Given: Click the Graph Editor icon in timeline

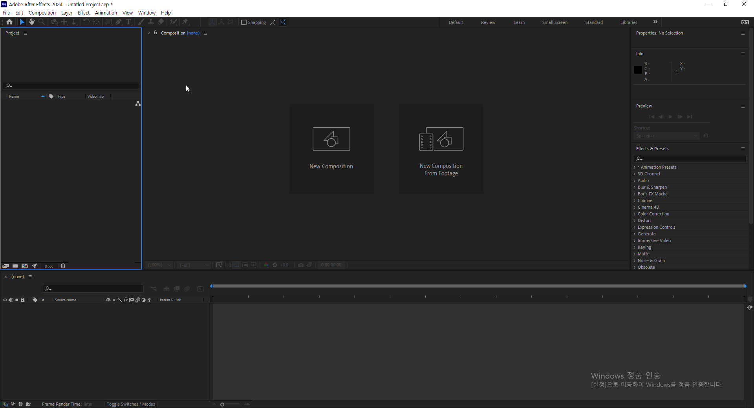Looking at the screenshot, I should 200,289.
